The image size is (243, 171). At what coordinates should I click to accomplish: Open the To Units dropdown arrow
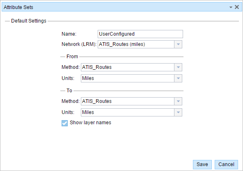(178, 112)
